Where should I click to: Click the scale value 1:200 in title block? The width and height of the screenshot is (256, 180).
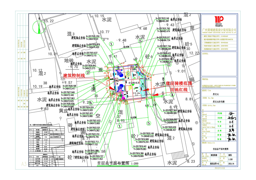click(x=230, y=159)
